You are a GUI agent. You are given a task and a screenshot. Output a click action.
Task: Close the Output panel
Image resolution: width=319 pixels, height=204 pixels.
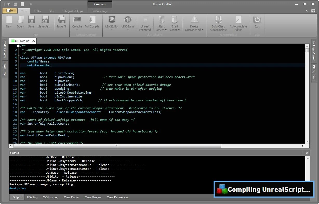point(307,153)
